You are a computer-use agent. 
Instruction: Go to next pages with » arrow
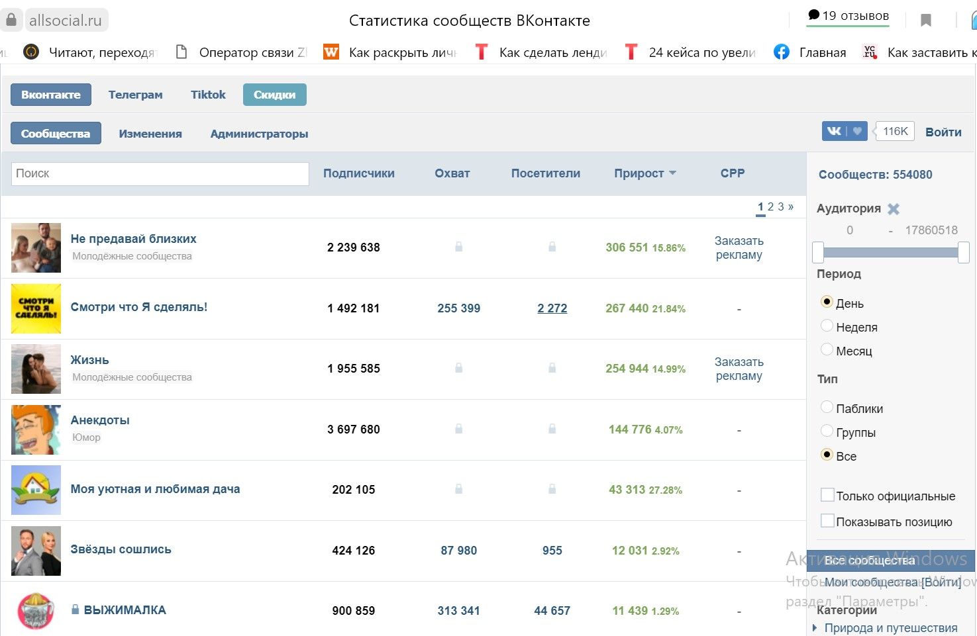click(x=791, y=206)
